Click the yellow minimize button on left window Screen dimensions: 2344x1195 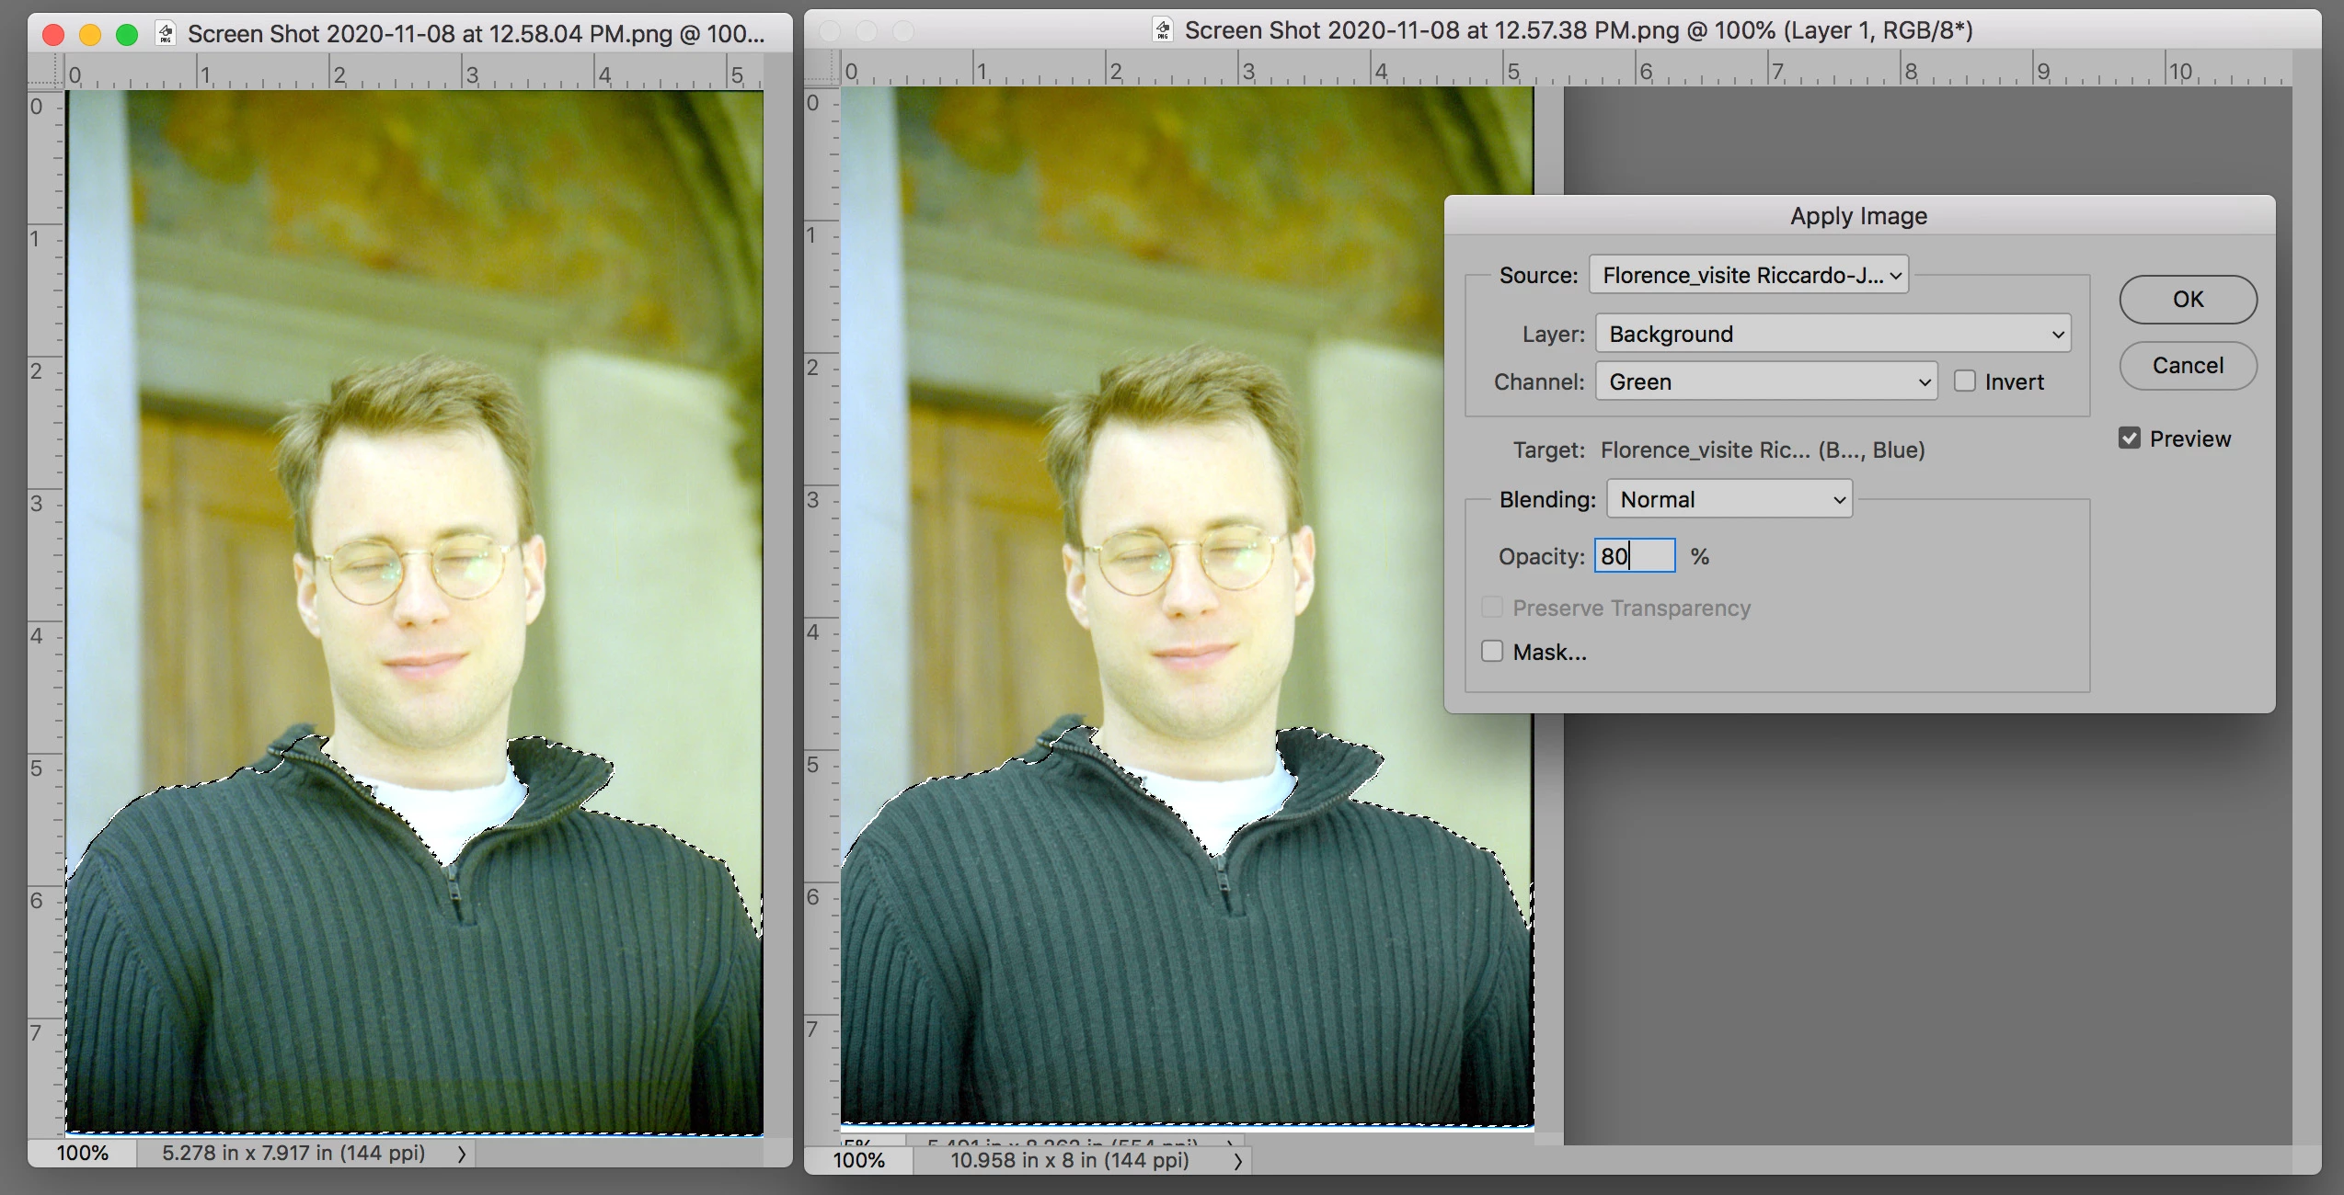[90, 35]
